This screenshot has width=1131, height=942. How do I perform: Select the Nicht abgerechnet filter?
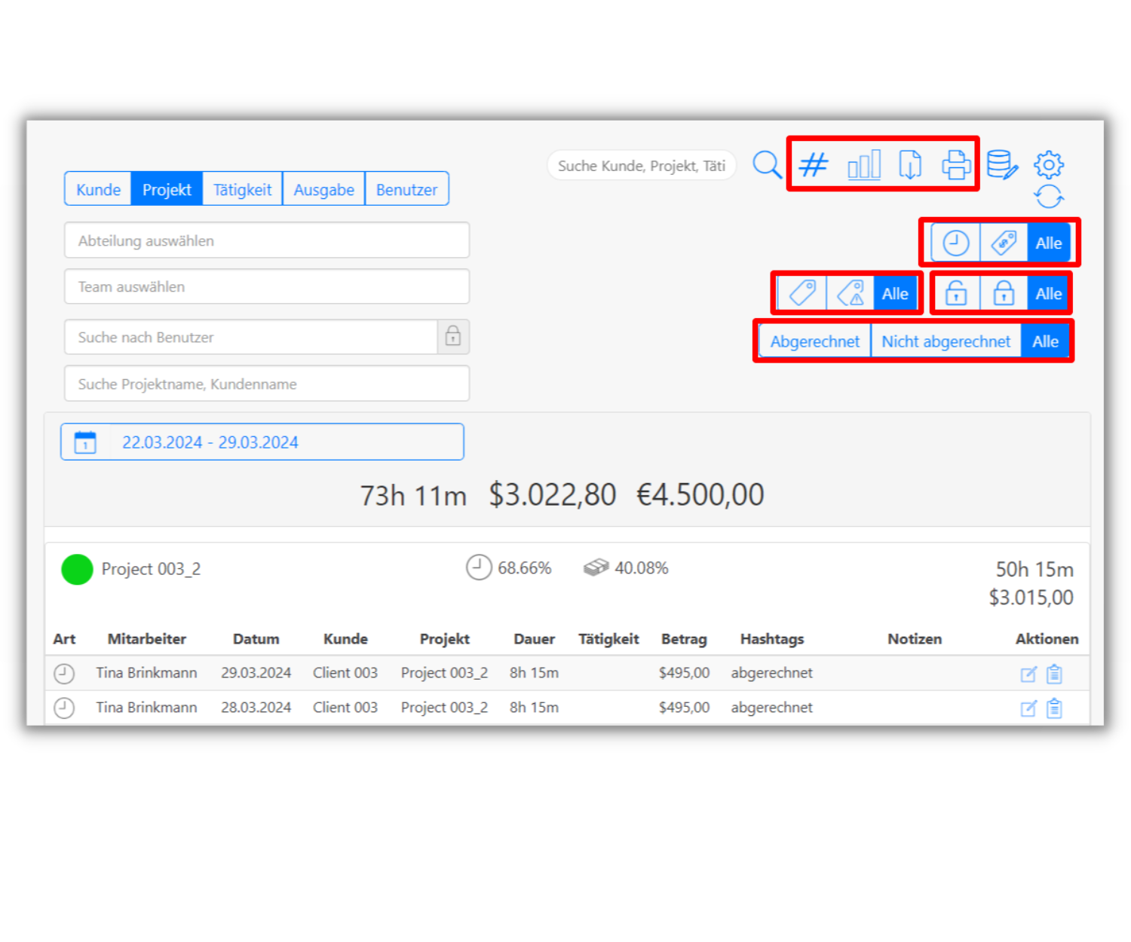coord(946,341)
